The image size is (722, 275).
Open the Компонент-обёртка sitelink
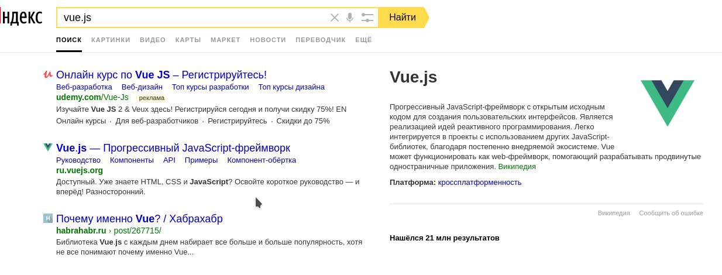point(262,160)
